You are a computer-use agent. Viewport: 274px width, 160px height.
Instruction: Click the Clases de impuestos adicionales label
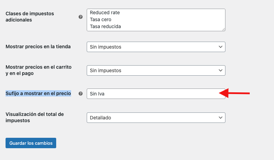30,17
